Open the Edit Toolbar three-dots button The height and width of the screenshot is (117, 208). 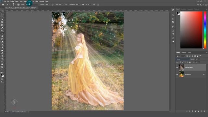point(2,70)
